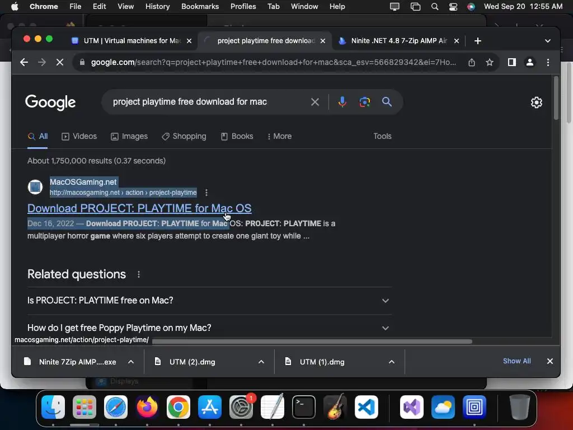The width and height of the screenshot is (573, 430).
Task: Click the forward navigation arrow
Action: click(x=41, y=62)
